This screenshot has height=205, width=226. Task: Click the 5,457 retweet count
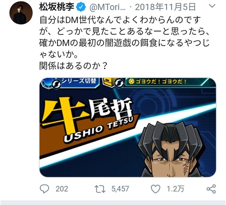[x=120, y=189]
